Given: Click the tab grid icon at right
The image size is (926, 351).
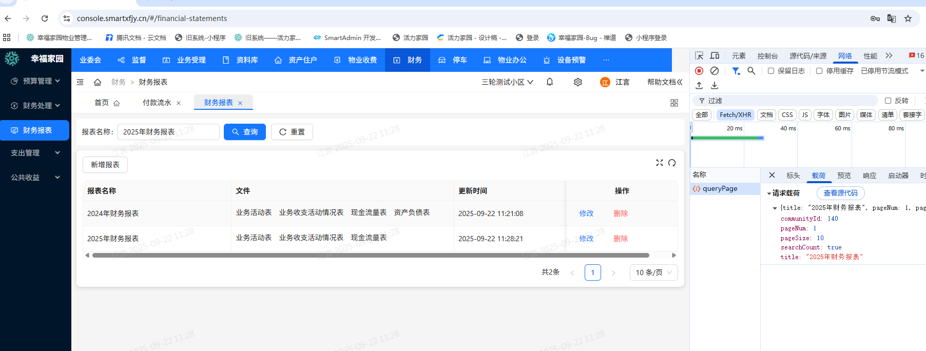Looking at the screenshot, I should point(674,103).
